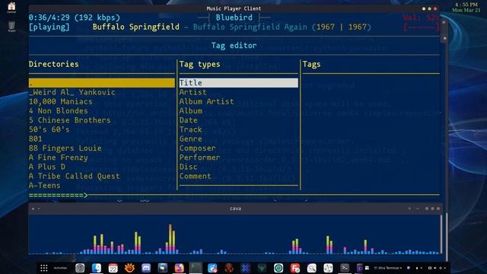Click the song progress bar arrow head

pyautogui.click(x=86, y=195)
